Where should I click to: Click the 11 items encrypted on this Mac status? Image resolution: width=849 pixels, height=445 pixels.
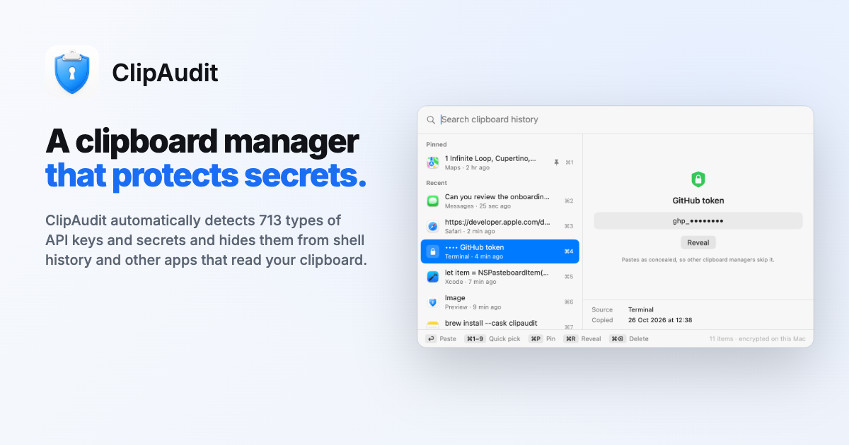[758, 339]
